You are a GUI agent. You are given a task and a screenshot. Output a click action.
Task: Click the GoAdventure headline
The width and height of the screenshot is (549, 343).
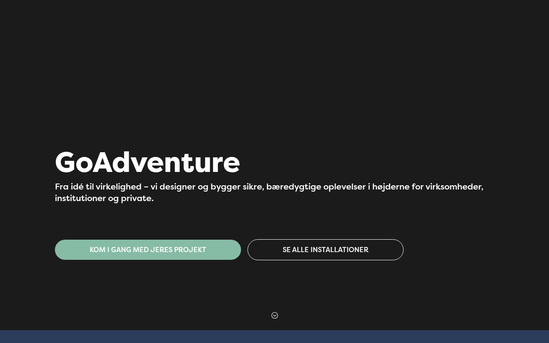click(147, 162)
